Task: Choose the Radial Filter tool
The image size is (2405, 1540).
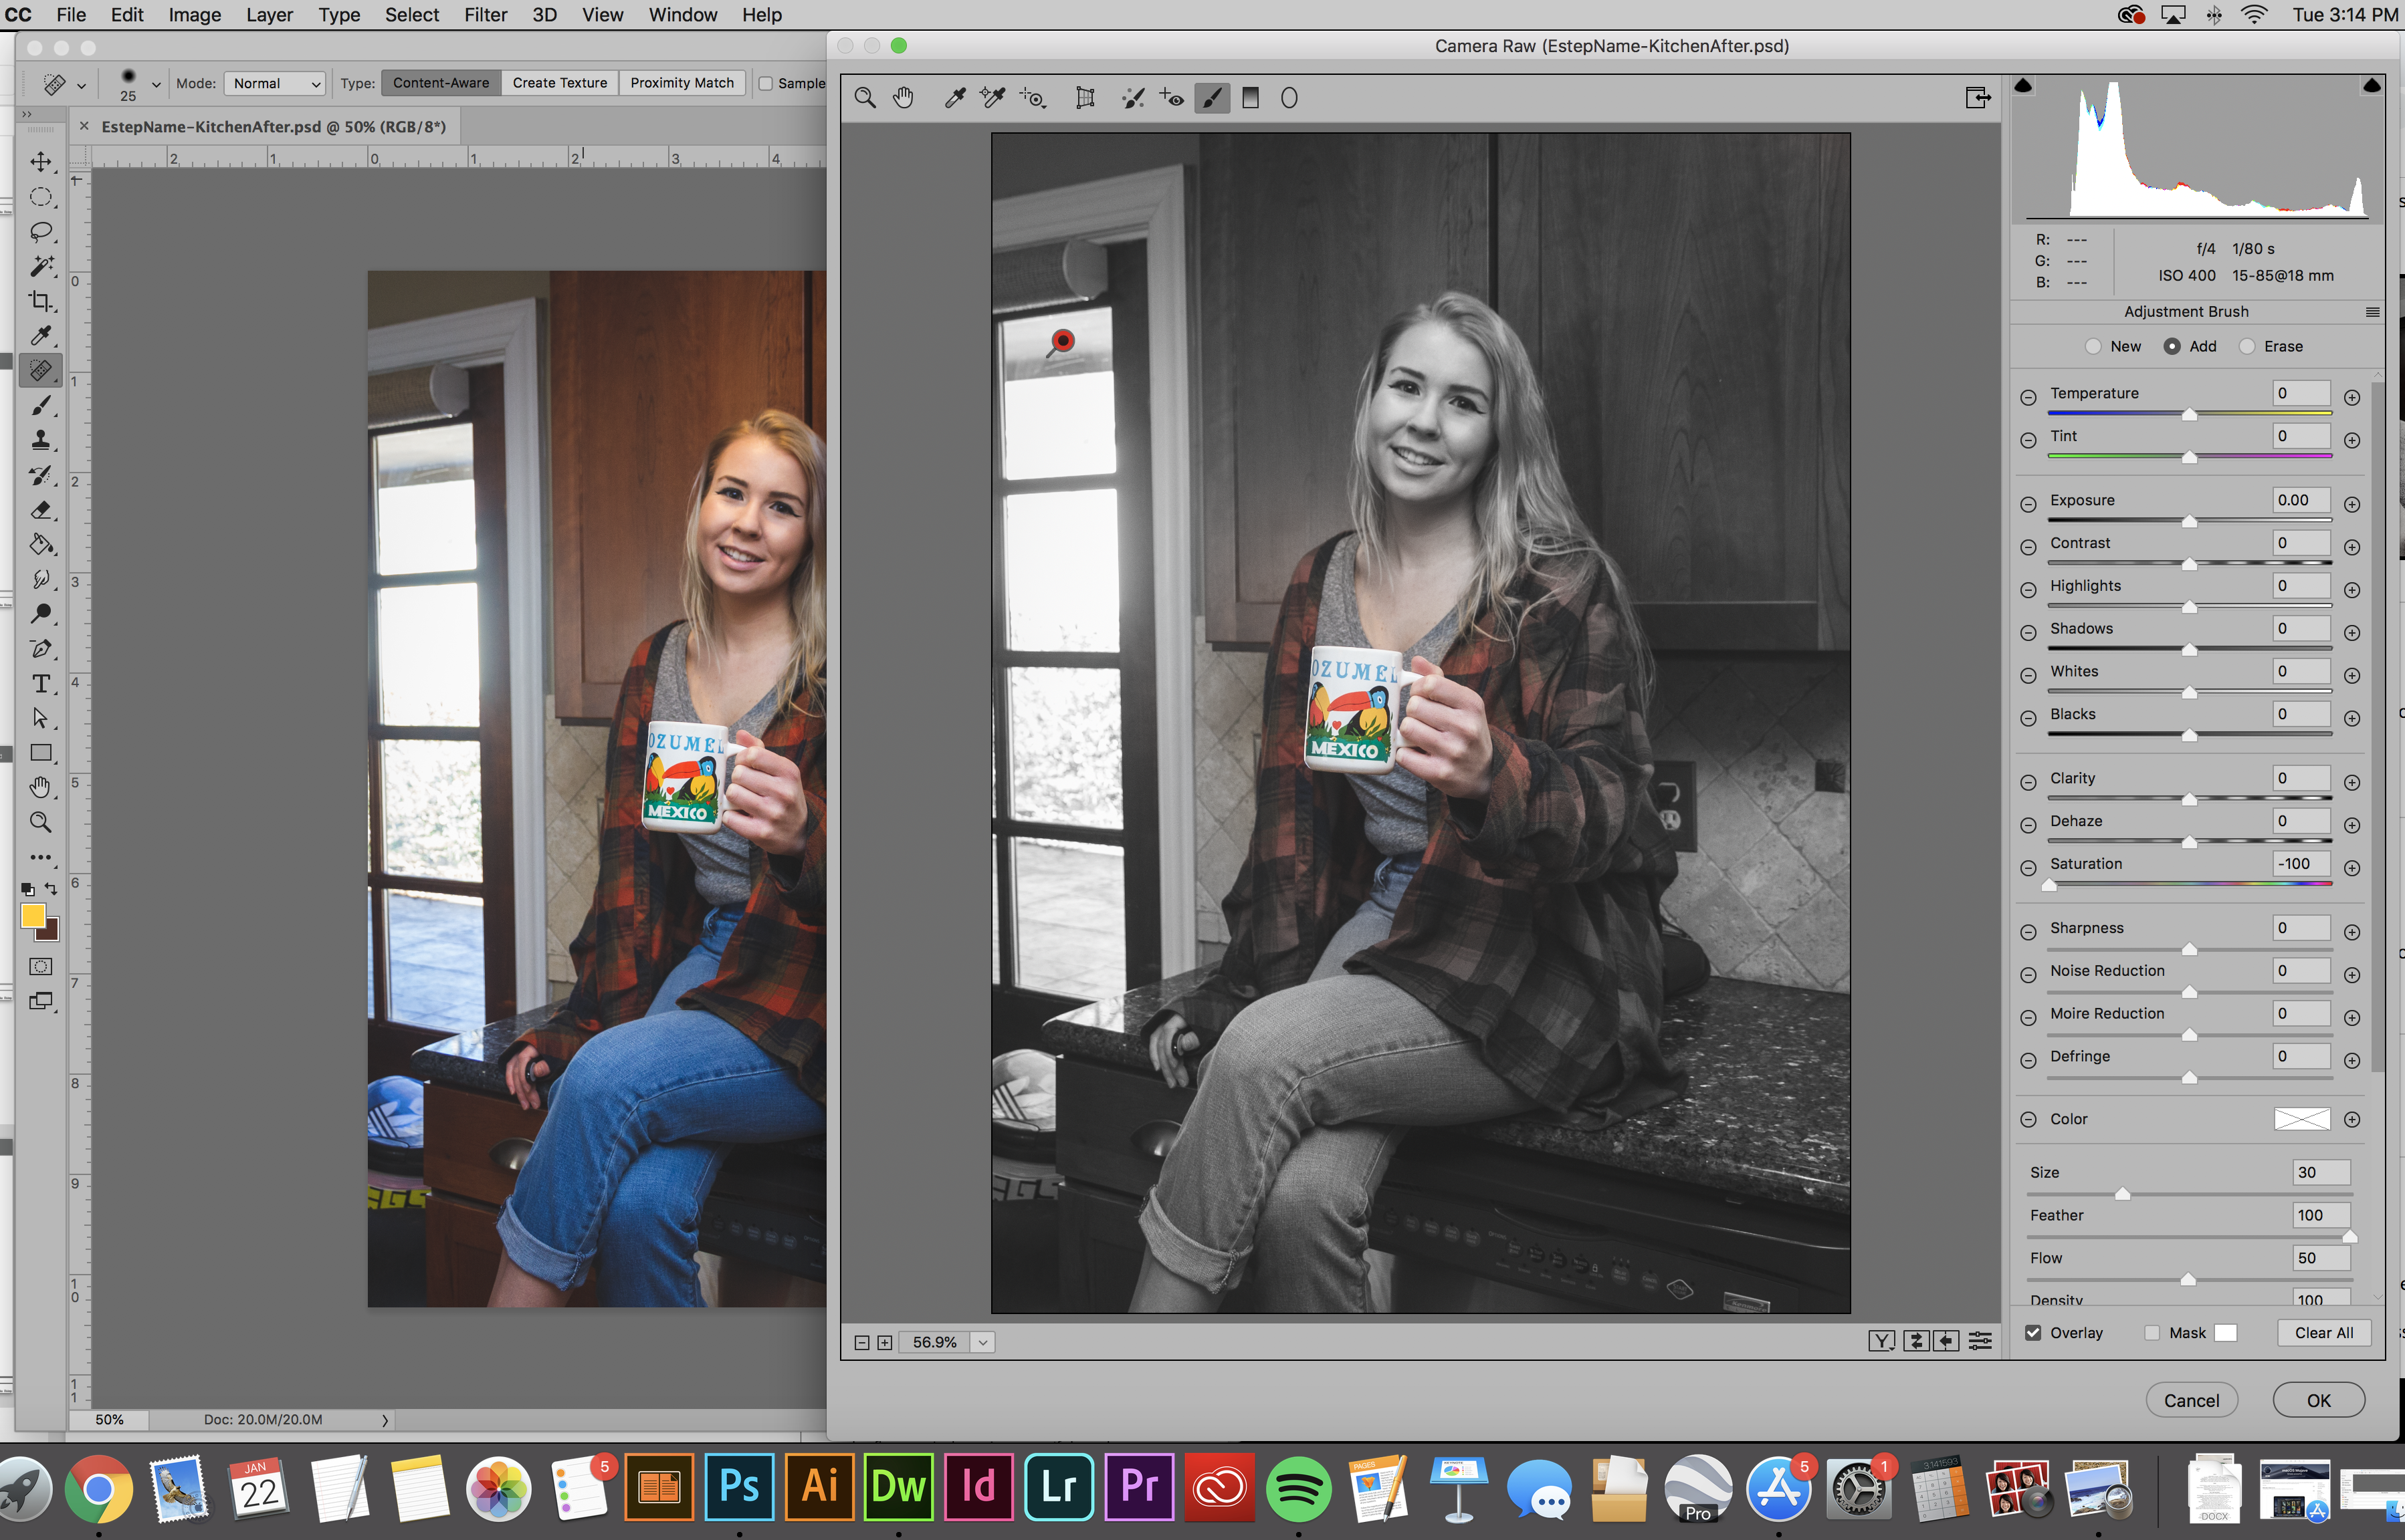Action: click(1289, 98)
